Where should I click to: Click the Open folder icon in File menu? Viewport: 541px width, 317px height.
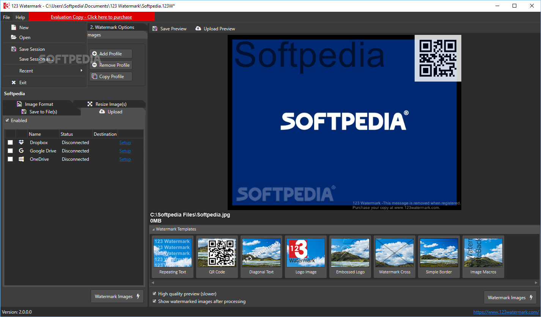(x=14, y=37)
